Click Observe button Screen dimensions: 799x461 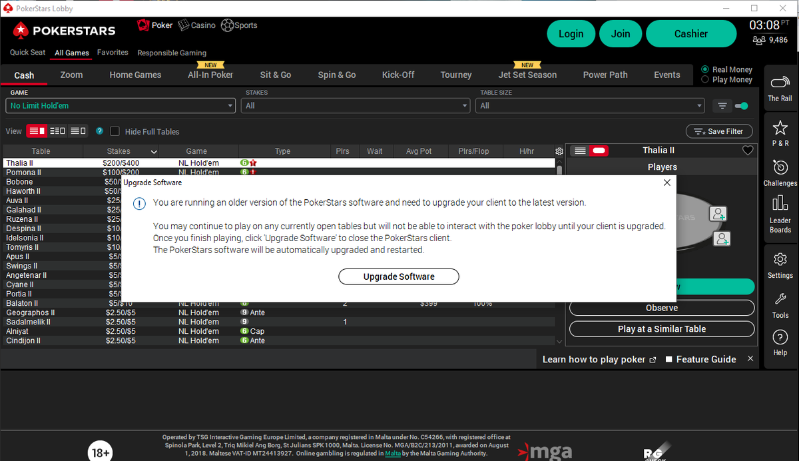click(662, 308)
